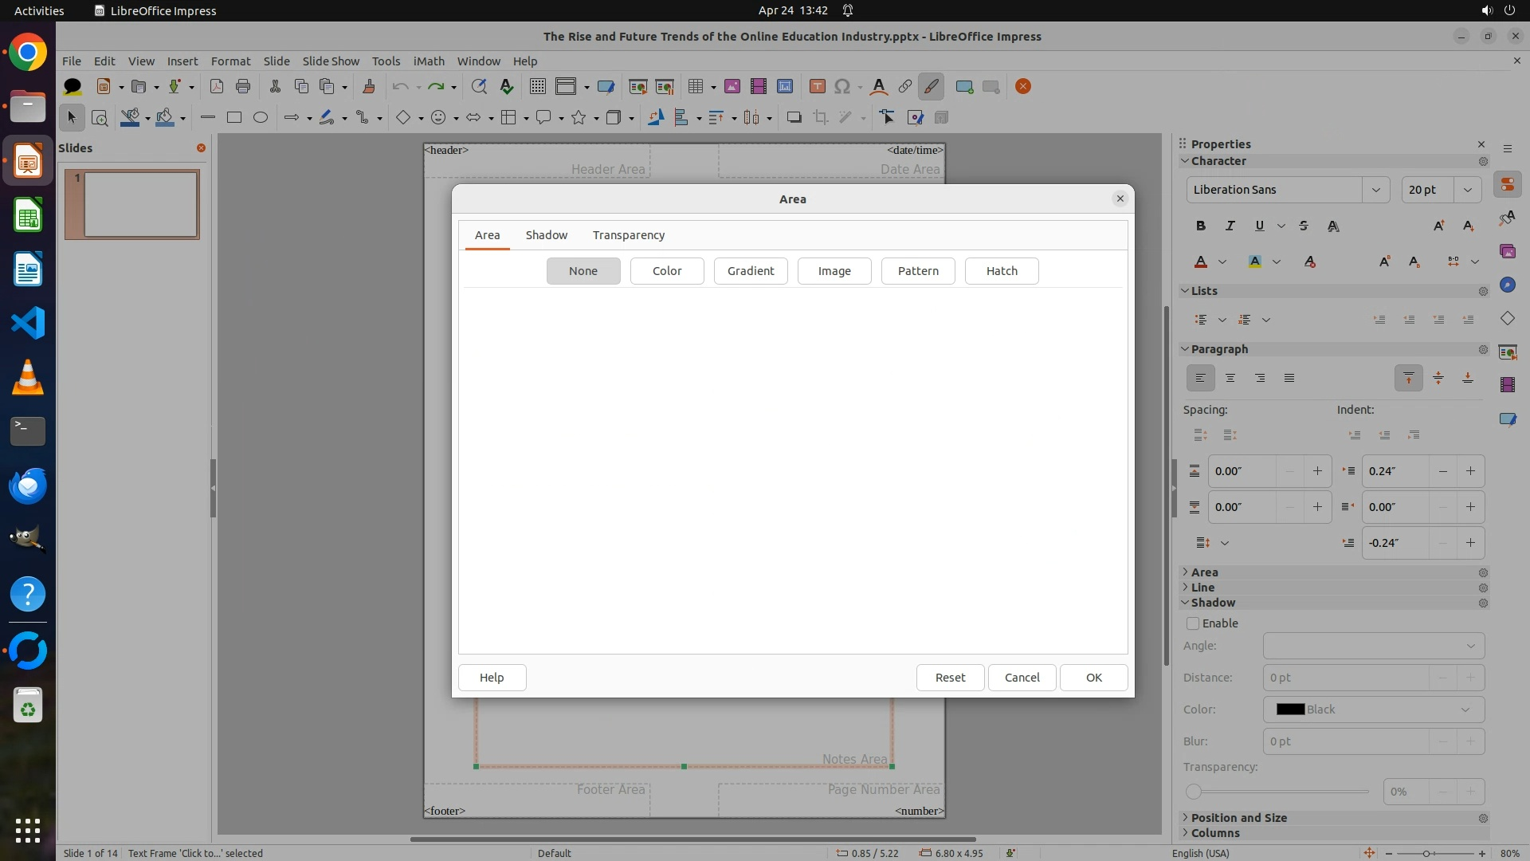Click the Print icon in toolbar

coord(243,86)
